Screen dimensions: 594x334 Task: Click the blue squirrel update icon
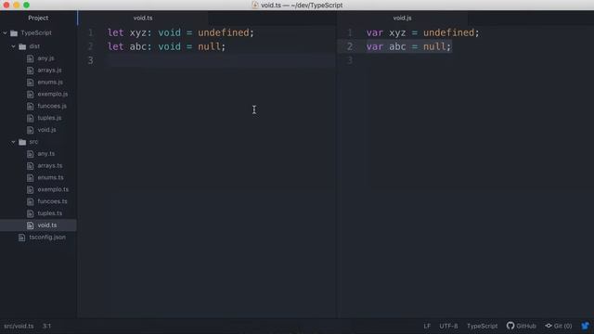tap(586, 326)
